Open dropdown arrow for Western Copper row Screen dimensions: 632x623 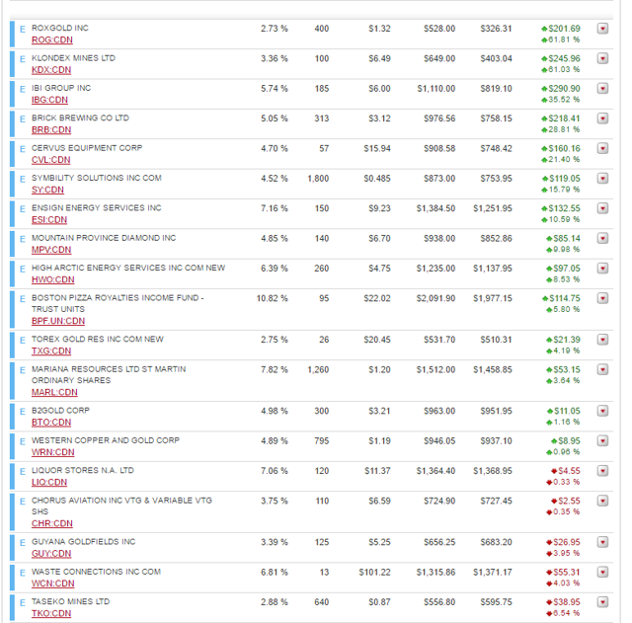pyautogui.click(x=602, y=441)
